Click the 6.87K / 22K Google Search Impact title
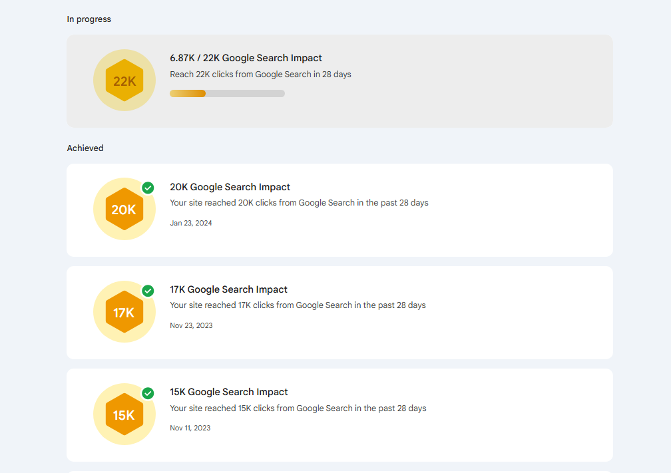 coord(246,58)
